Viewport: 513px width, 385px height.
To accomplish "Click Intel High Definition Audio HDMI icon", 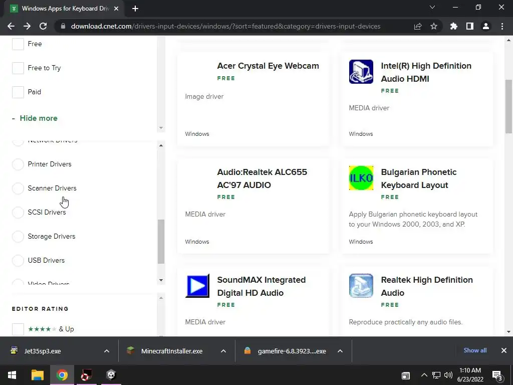I will tap(361, 72).
